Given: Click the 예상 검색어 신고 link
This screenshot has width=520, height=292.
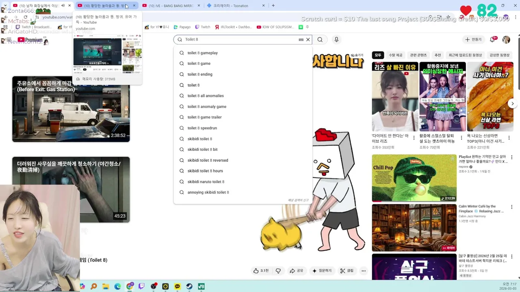Looking at the screenshot, I should click(x=298, y=200).
